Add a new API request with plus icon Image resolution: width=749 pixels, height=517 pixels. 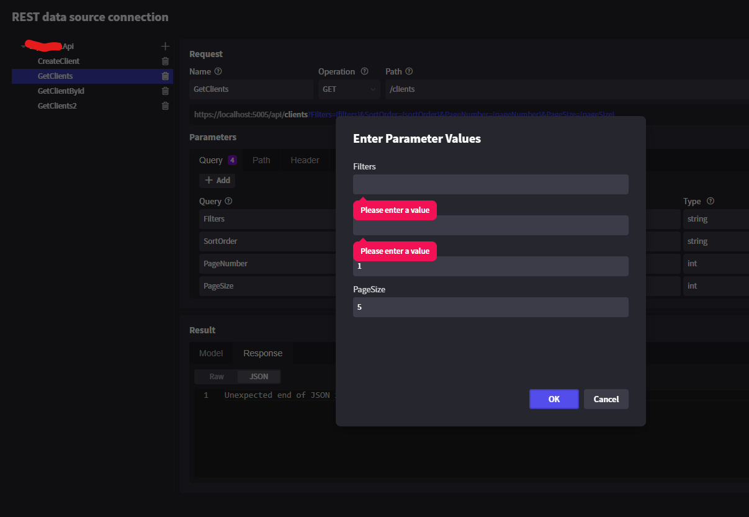point(165,45)
